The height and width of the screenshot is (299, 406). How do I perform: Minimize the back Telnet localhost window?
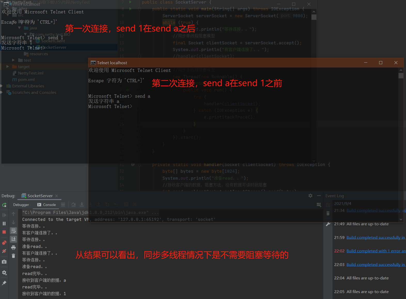click(x=279, y=4)
